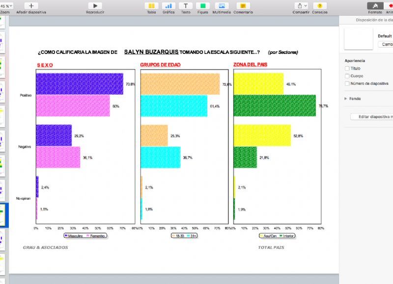Select the pink 60% Positivo bar
The image size is (393, 284).
coord(73,105)
